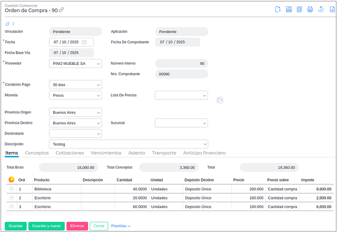Add a new item with the orange plus
Viewport: 337px width, 232px height.
click(12, 179)
